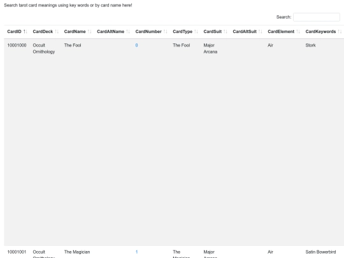Click Air element in The Fool row
The image size is (344, 258).
270,45
